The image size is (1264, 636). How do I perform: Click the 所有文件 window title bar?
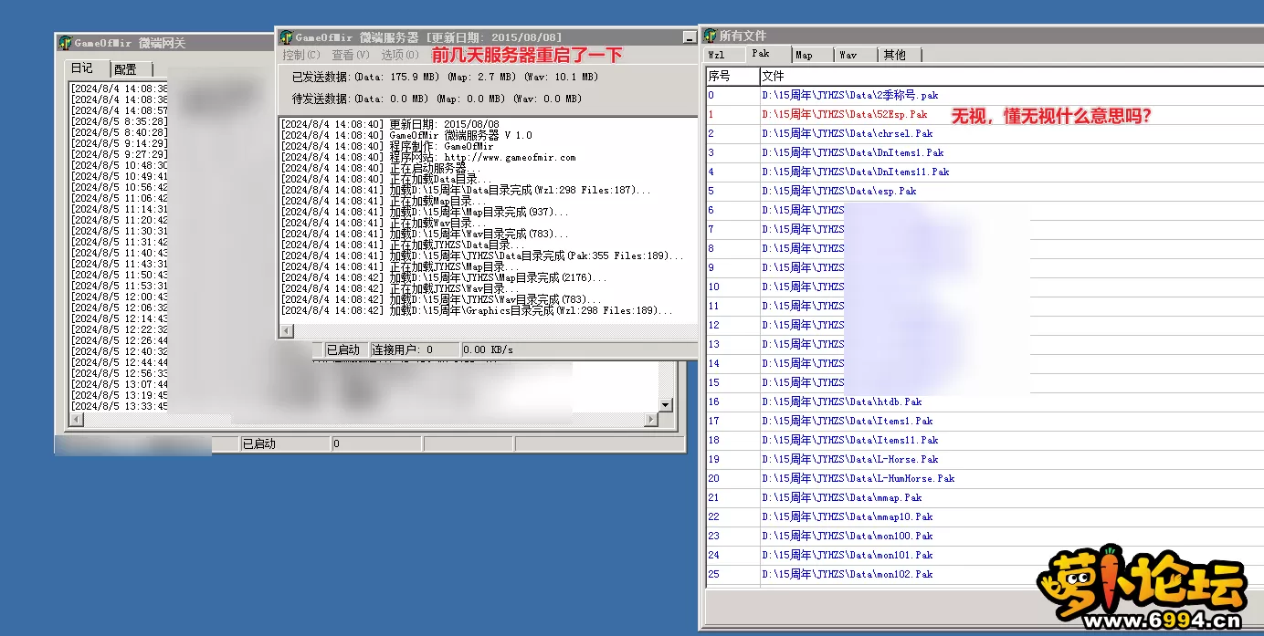click(x=983, y=36)
